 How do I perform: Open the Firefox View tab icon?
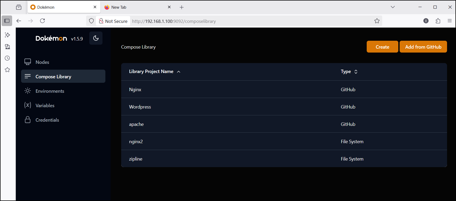(x=19, y=7)
